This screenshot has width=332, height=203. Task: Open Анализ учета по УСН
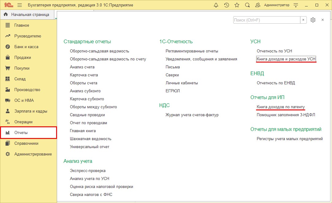[x=90, y=179]
